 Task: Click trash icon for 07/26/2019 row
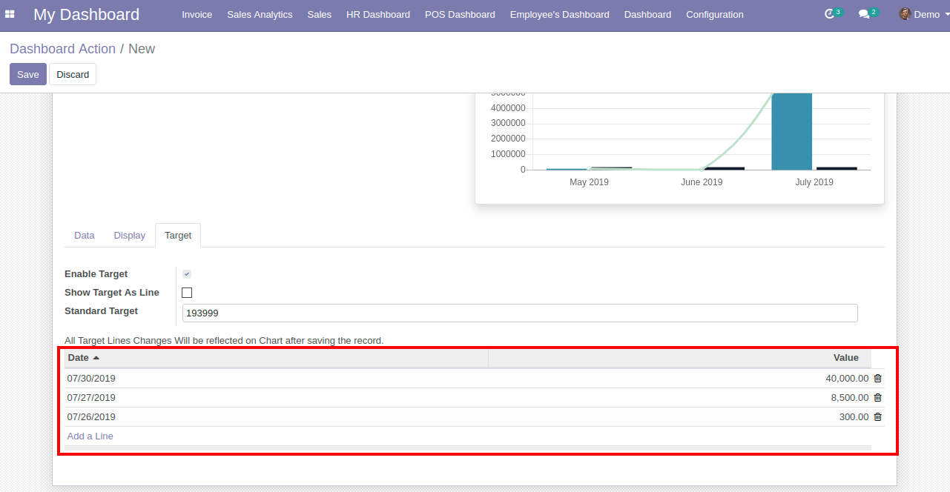click(x=878, y=417)
